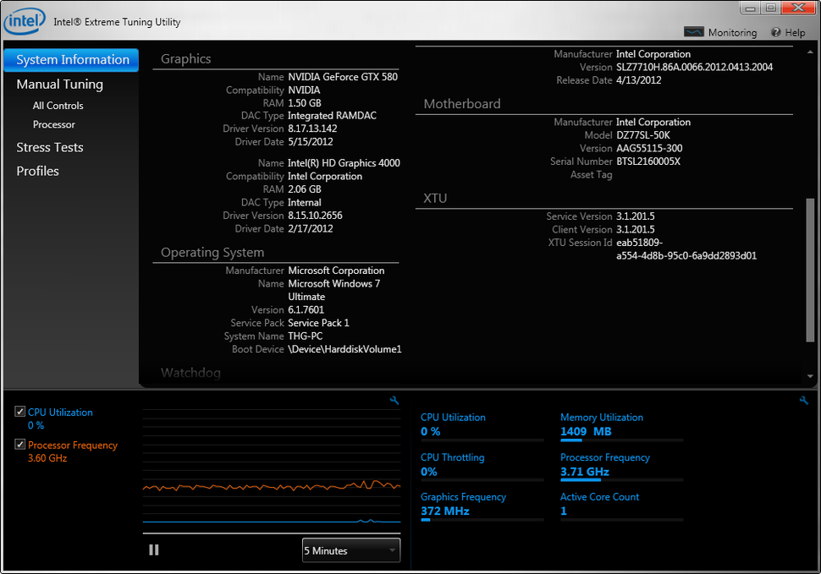
Task: Click the Monitoring link
Action: point(732,32)
